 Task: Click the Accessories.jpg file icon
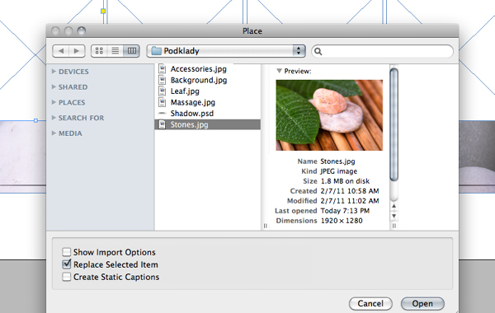click(162, 68)
